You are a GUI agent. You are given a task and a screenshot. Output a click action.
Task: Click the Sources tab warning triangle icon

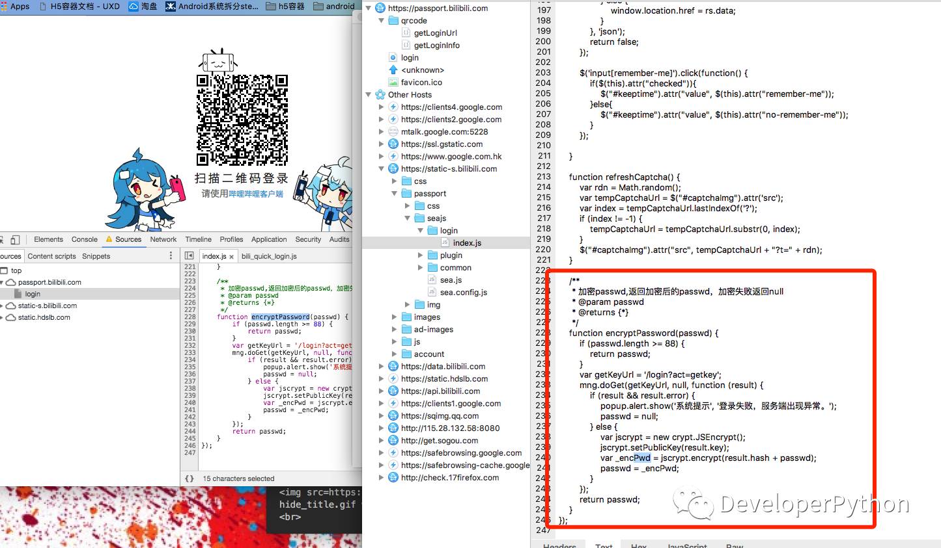[x=109, y=239]
